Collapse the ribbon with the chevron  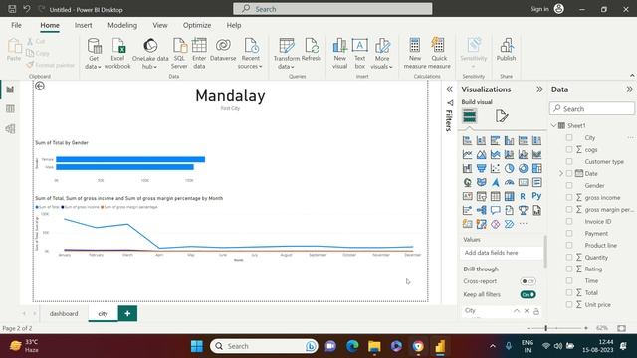click(x=632, y=76)
